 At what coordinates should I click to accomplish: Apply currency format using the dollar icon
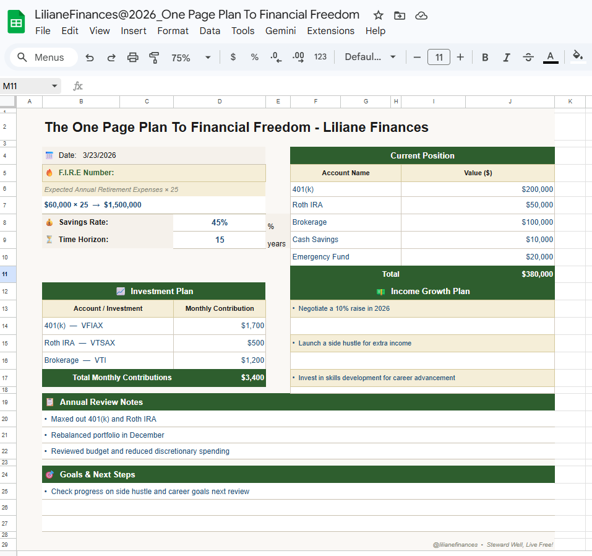point(233,57)
